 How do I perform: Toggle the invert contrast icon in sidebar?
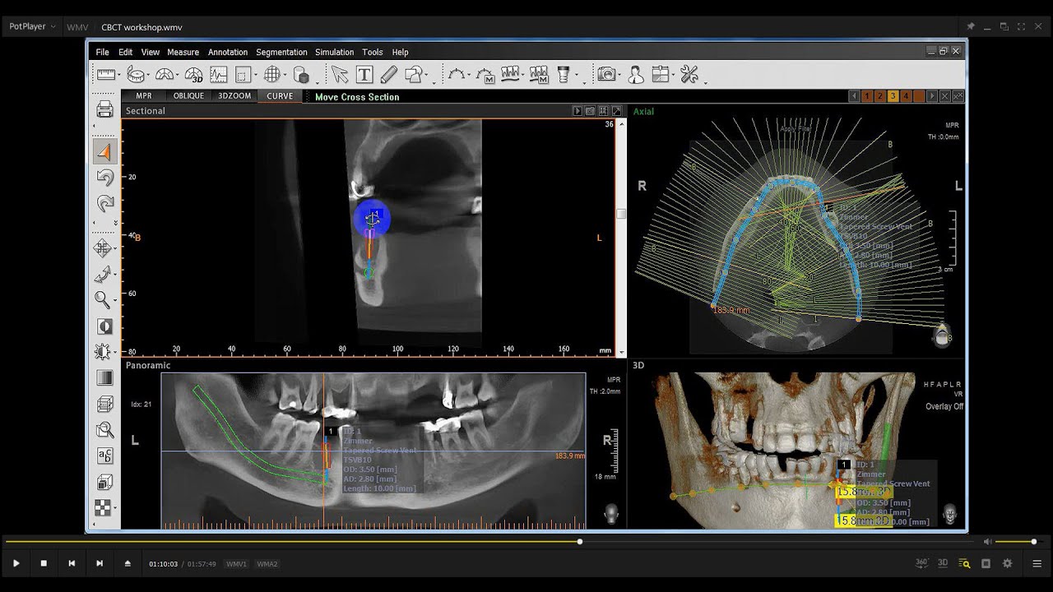click(104, 326)
